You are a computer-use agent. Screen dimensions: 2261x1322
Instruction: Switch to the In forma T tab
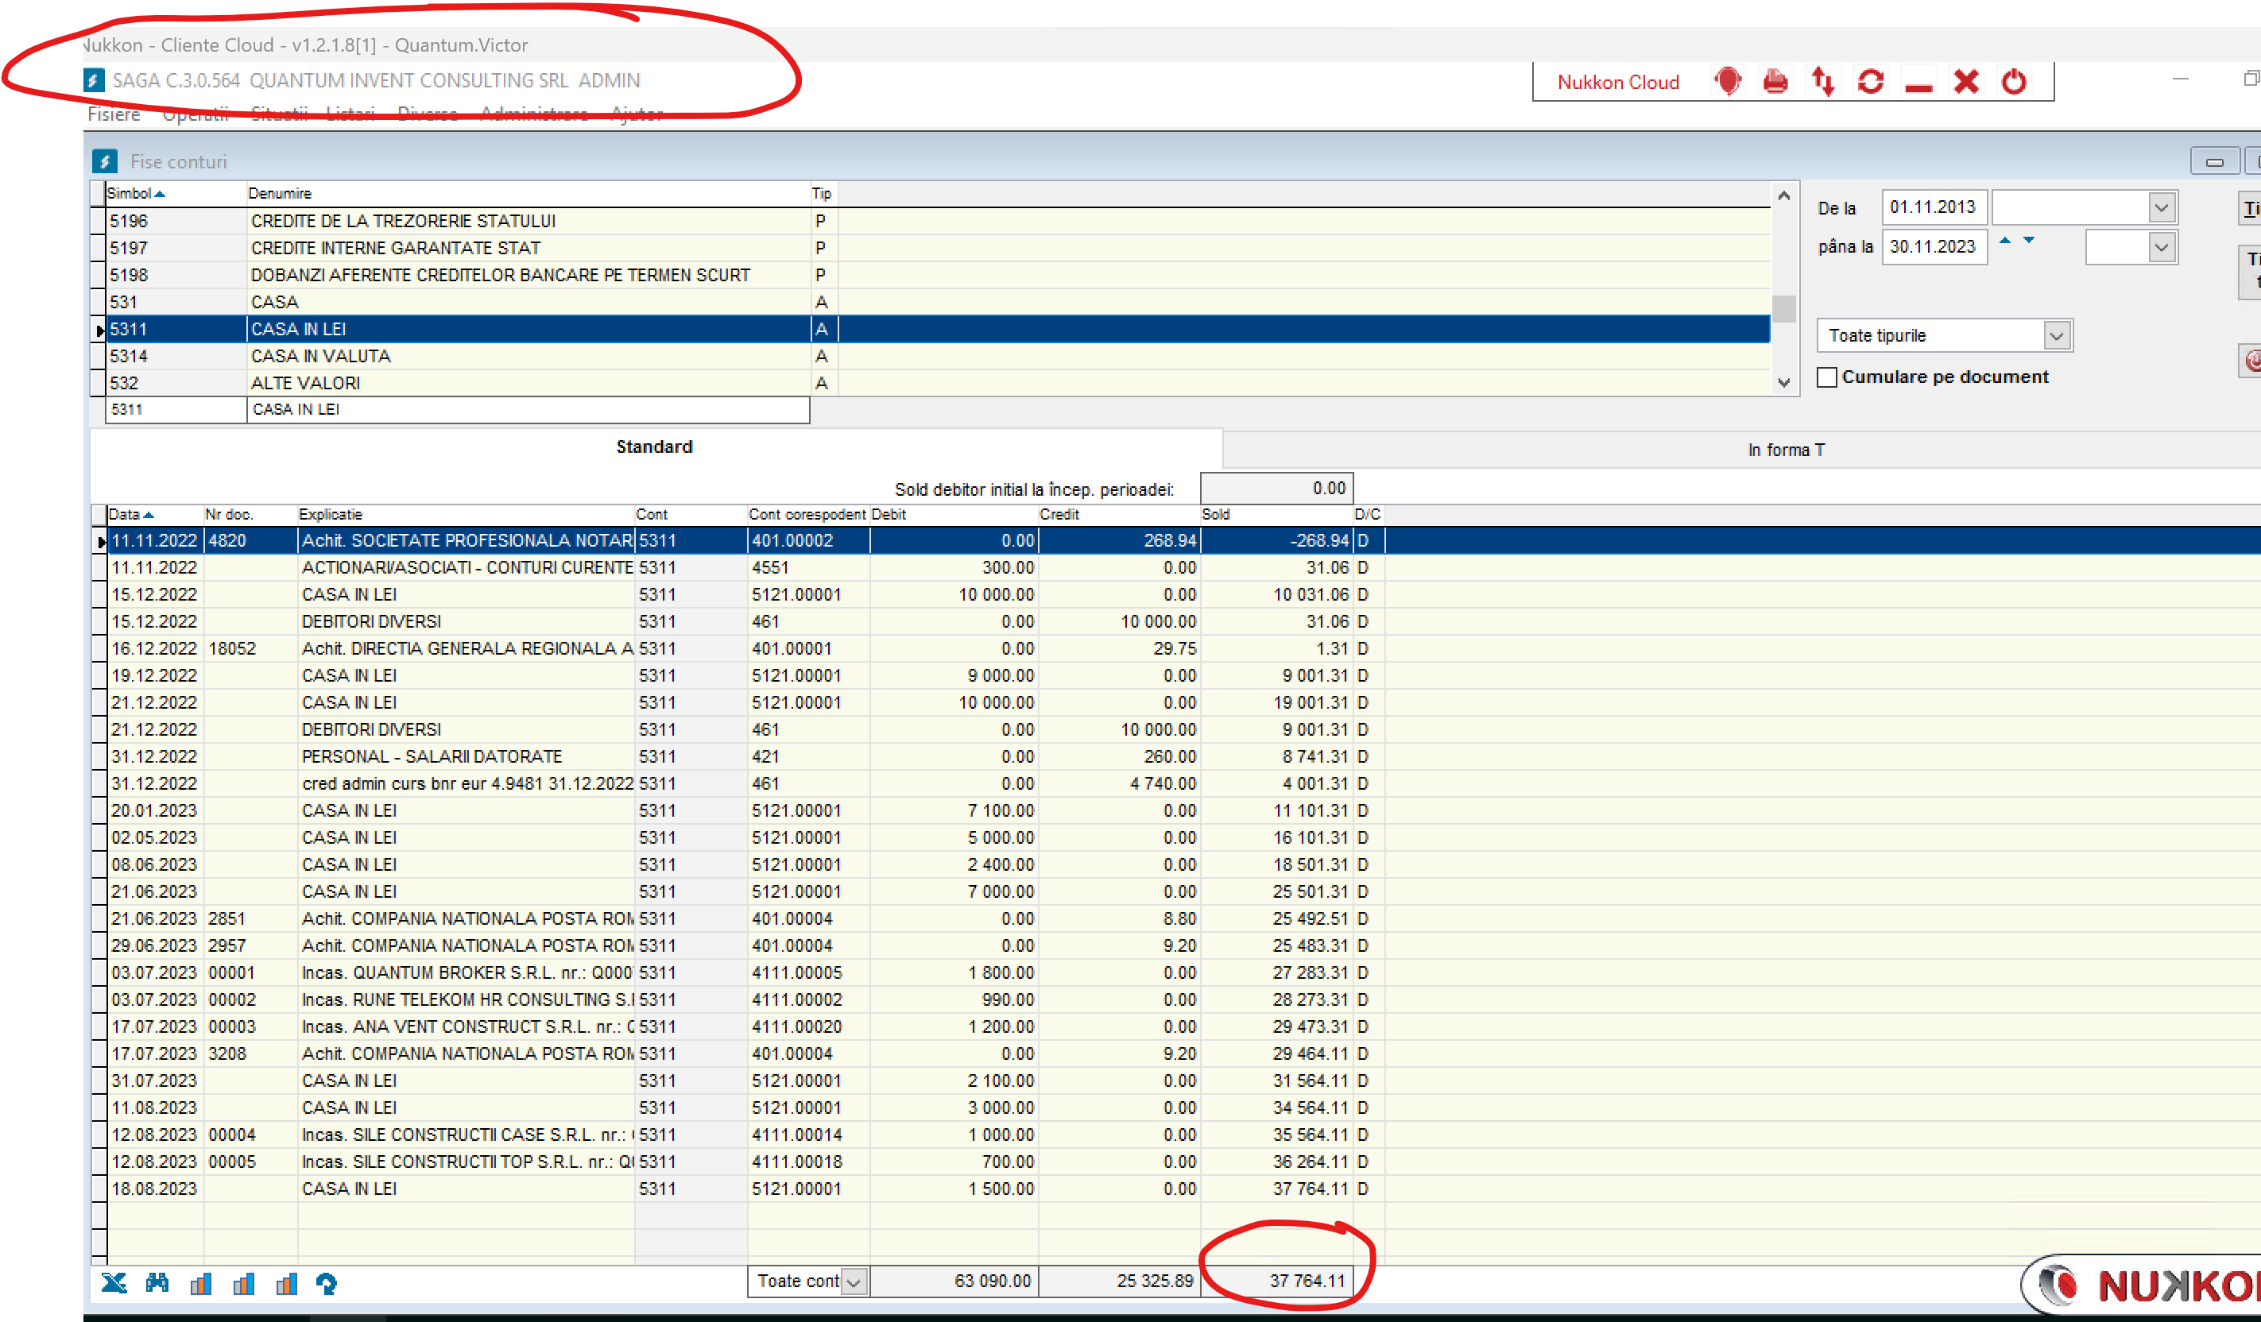(x=1786, y=450)
